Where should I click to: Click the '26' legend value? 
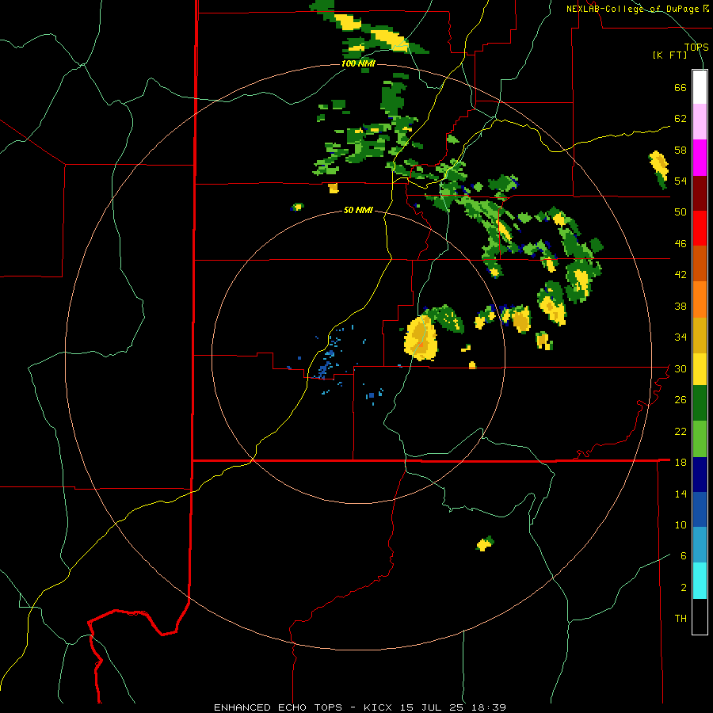pos(681,400)
